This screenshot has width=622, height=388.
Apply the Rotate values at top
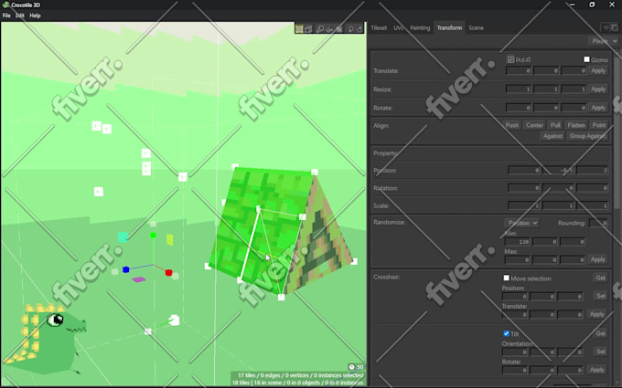point(598,108)
